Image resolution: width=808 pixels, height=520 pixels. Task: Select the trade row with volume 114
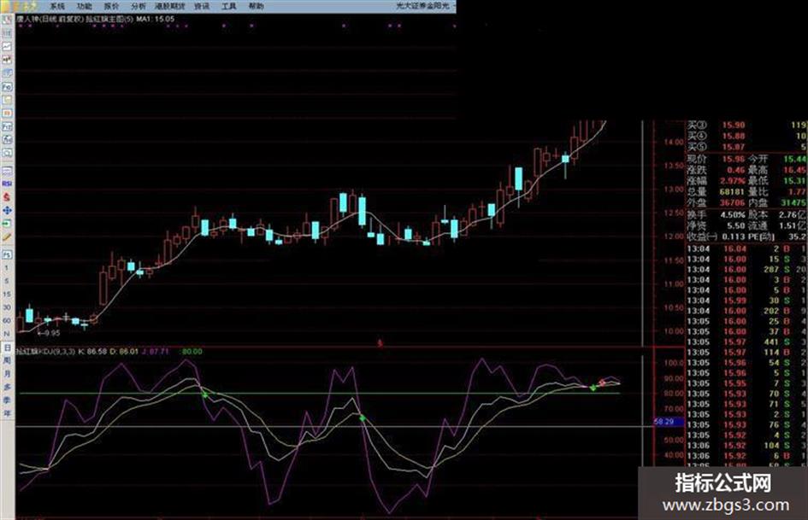click(746, 352)
